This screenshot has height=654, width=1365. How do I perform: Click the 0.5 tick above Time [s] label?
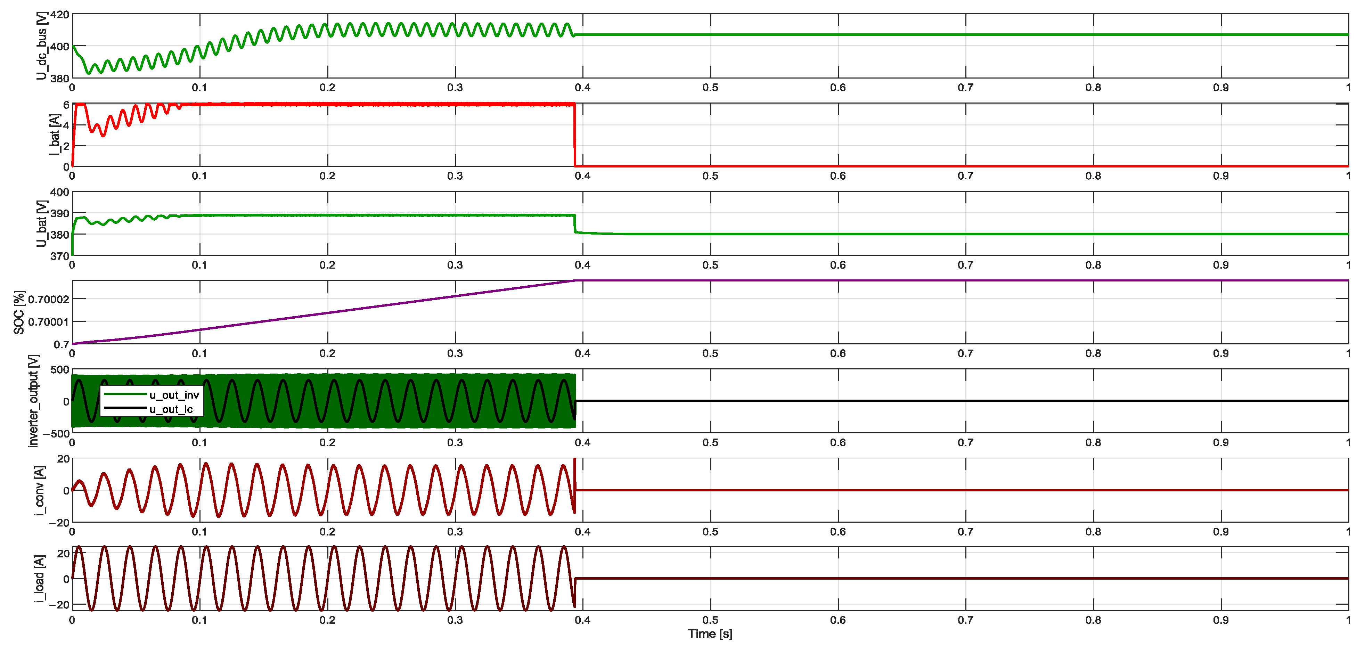coord(710,620)
